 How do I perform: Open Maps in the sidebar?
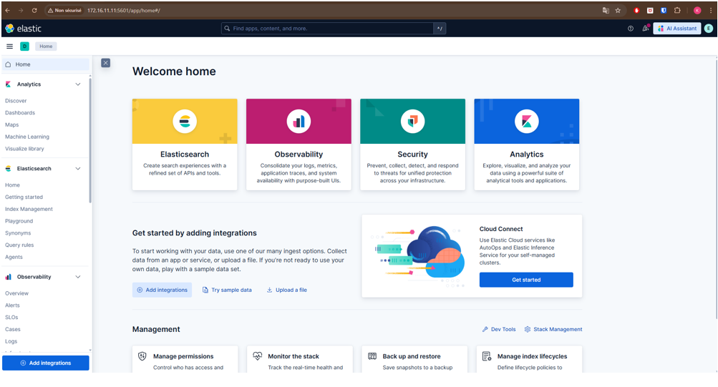pyautogui.click(x=12, y=124)
